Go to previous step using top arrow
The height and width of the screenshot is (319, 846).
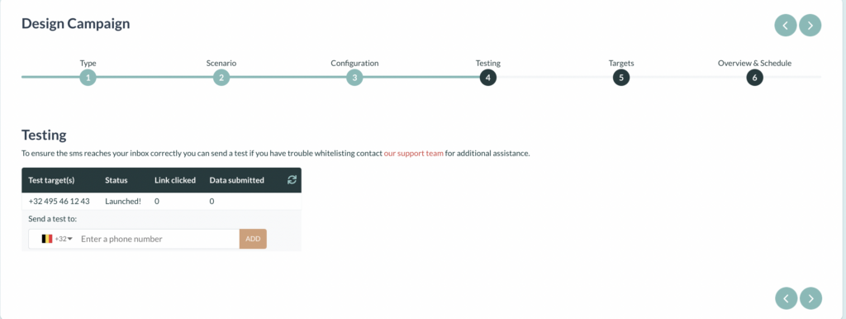pos(786,26)
